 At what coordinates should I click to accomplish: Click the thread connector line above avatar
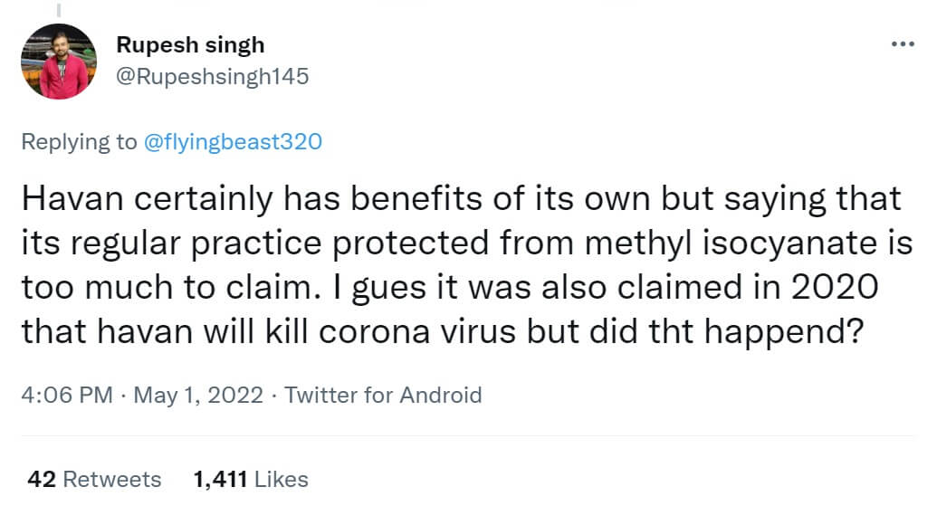pyautogui.click(x=58, y=9)
